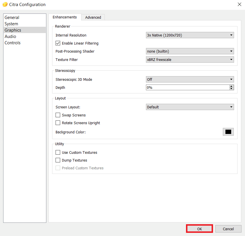
Task: Enable Use Custom Textures option
Action: pos(58,153)
